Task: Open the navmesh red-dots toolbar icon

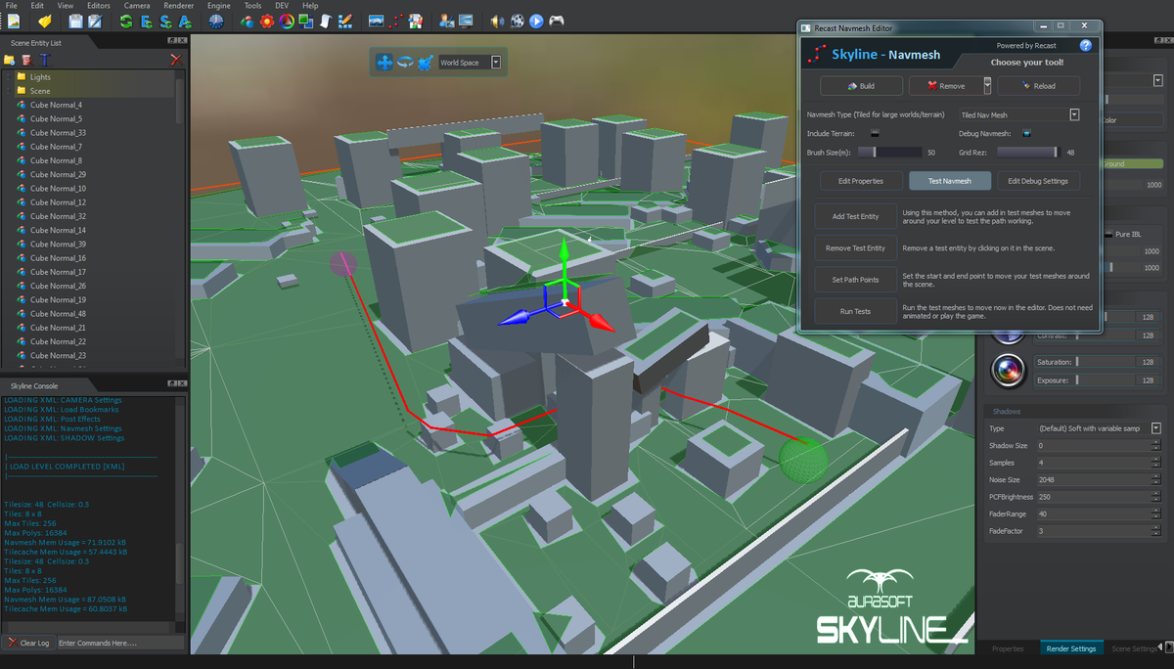Action: tap(396, 21)
